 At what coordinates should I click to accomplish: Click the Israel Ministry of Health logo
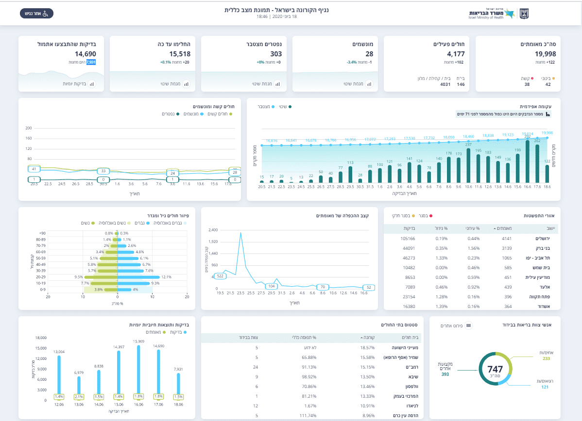(492, 14)
